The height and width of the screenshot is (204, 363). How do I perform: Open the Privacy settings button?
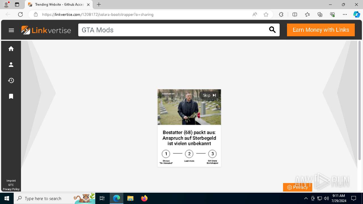(297, 187)
